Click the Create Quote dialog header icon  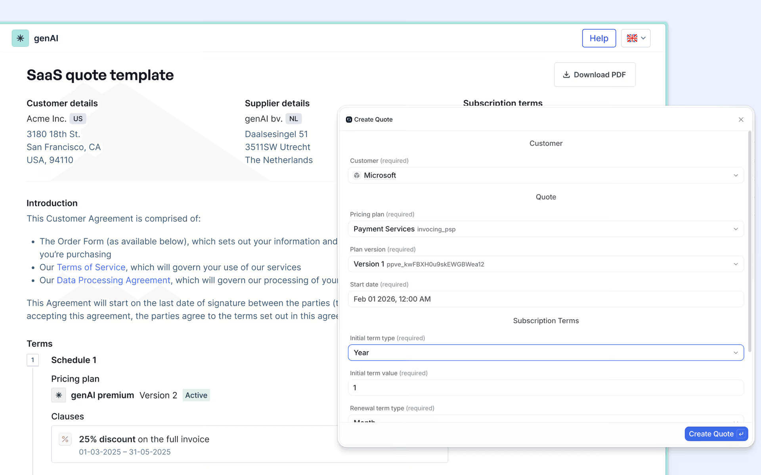click(x=349, y=120)
